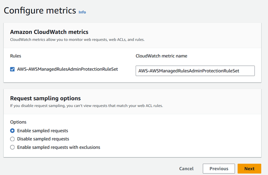Open the Info link beside Configure metrics
Viewport: 268px width, 175px height.
click(x=82, y=12)
